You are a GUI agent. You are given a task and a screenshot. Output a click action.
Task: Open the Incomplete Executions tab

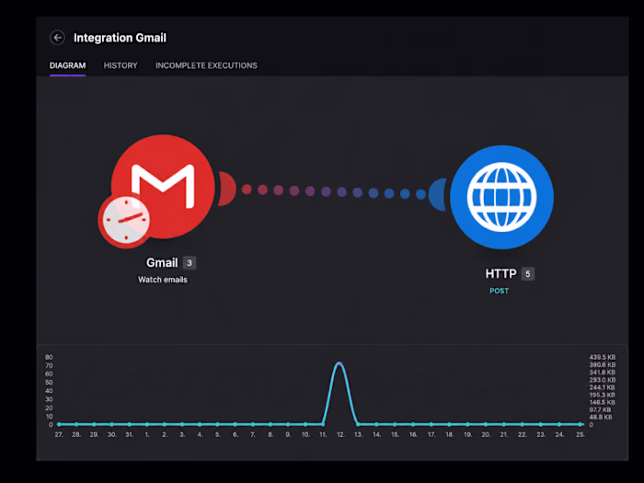click(x=206, y=65)
